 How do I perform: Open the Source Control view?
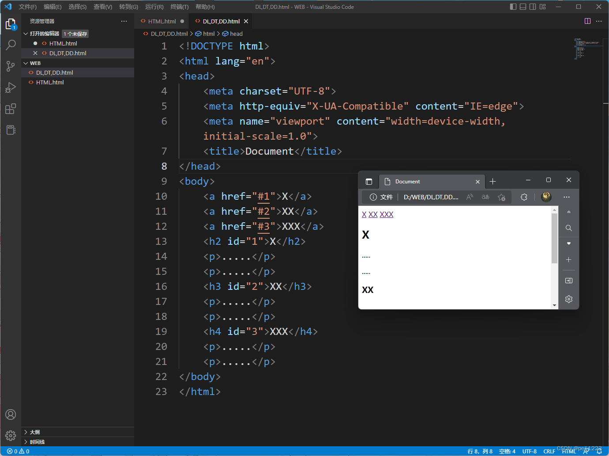click(11, 66)
